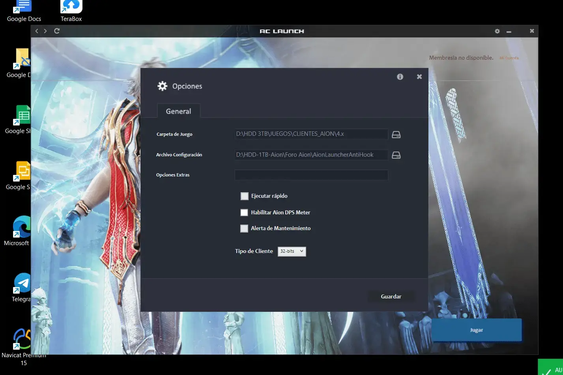Open the Google Docs desktop shortcut

coord(24,11)
